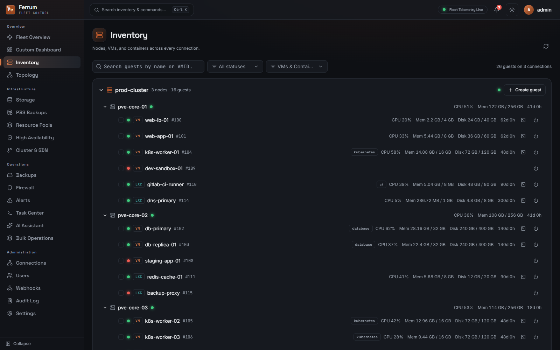The image size is (560, 350).
Task: Click the Ferrum logo icon
Action: pyautogui.click(x=10, y=9)
